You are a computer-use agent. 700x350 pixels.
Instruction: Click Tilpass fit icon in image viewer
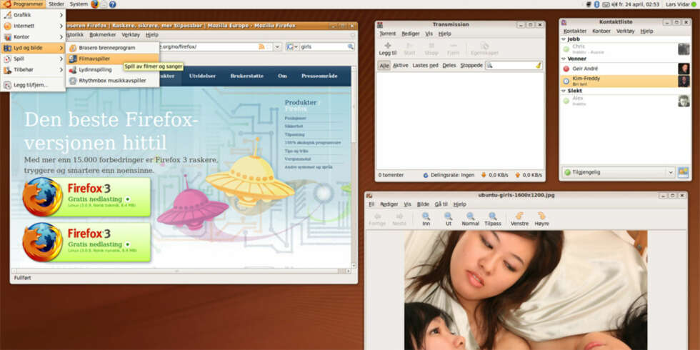point(493,219)
